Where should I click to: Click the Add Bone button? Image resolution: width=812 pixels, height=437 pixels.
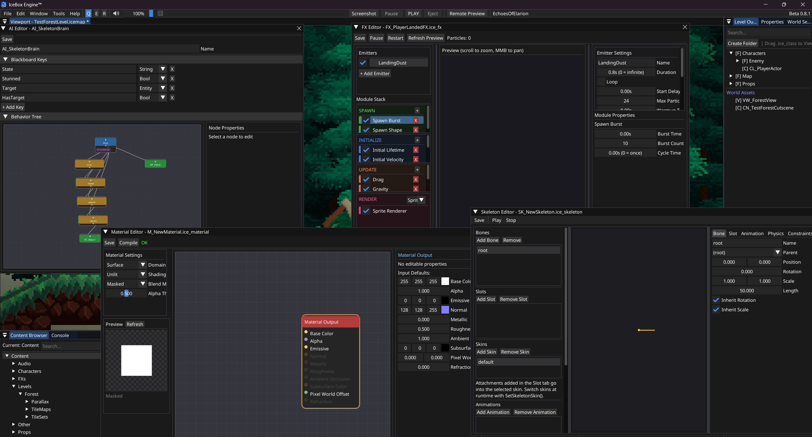tap(487, 240)
